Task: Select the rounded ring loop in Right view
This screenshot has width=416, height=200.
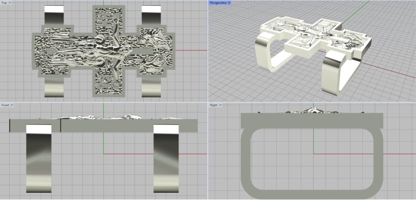Action: point(246,162)
